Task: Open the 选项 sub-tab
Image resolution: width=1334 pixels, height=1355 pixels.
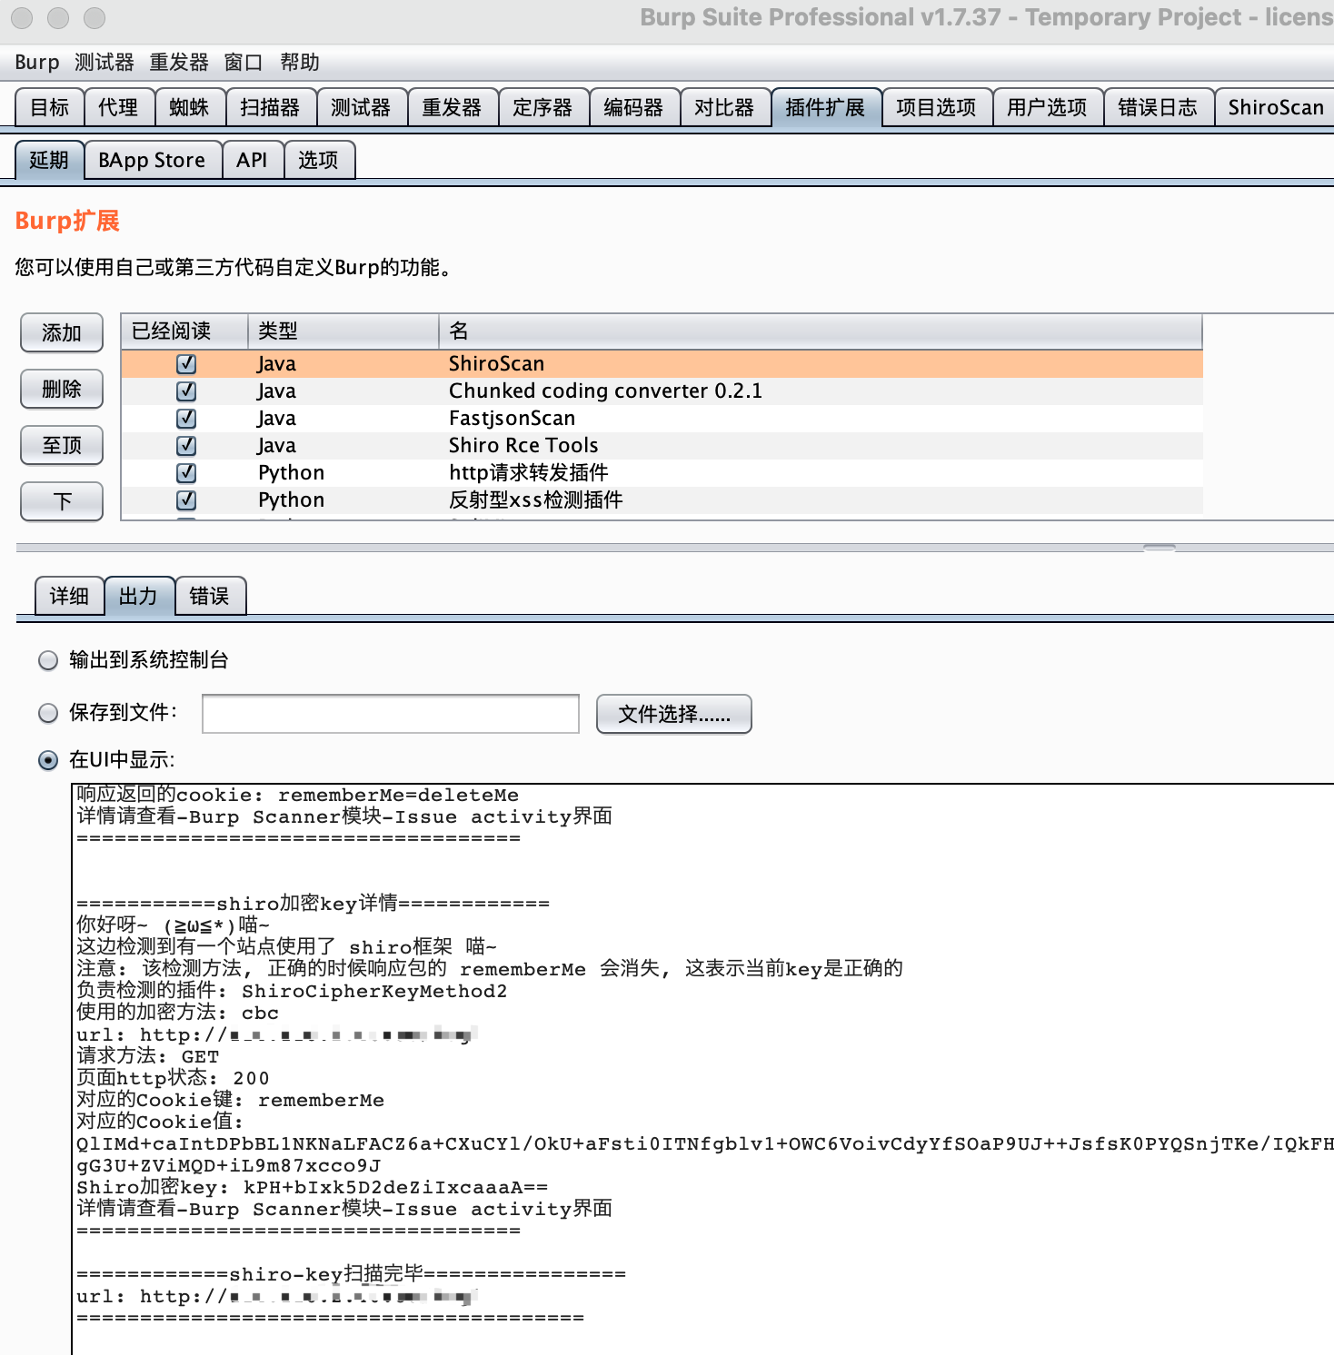Action: [x=319, y=160]
